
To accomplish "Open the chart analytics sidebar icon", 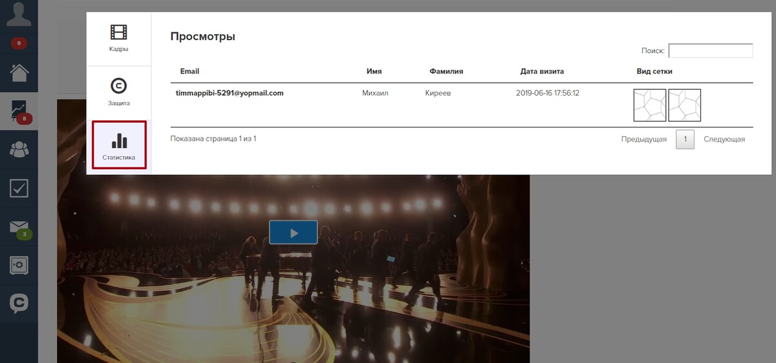I will coord(19,110).
